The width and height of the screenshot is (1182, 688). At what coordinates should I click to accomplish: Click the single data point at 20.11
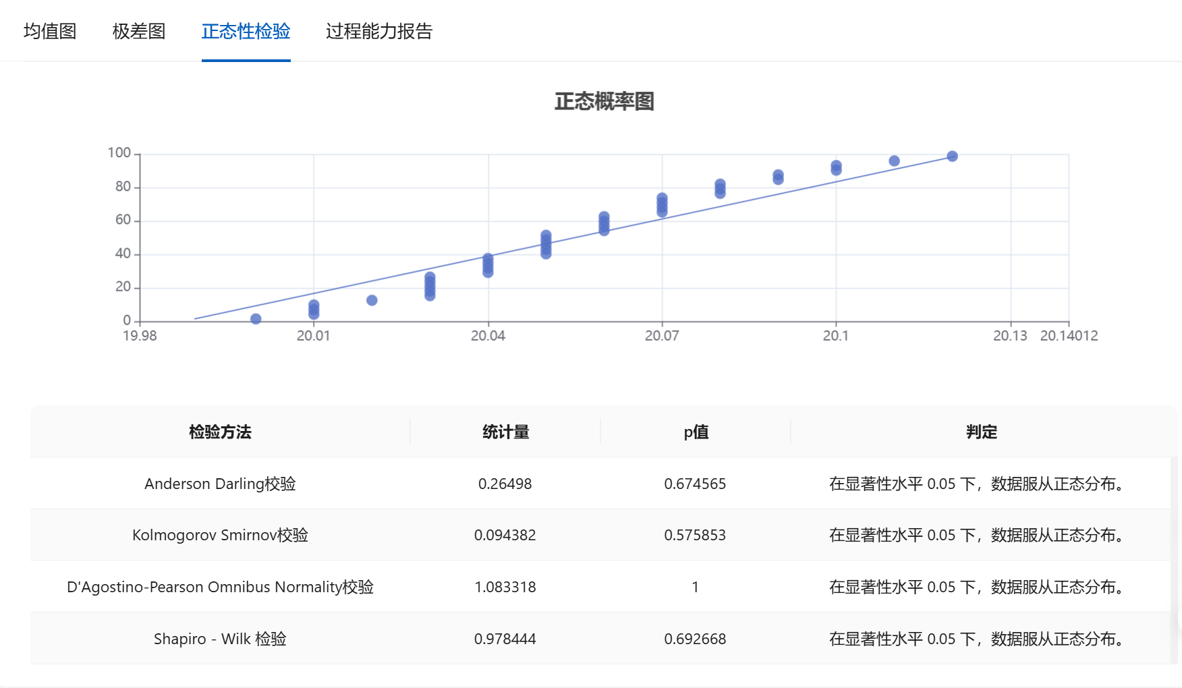[x=894, y=161]
